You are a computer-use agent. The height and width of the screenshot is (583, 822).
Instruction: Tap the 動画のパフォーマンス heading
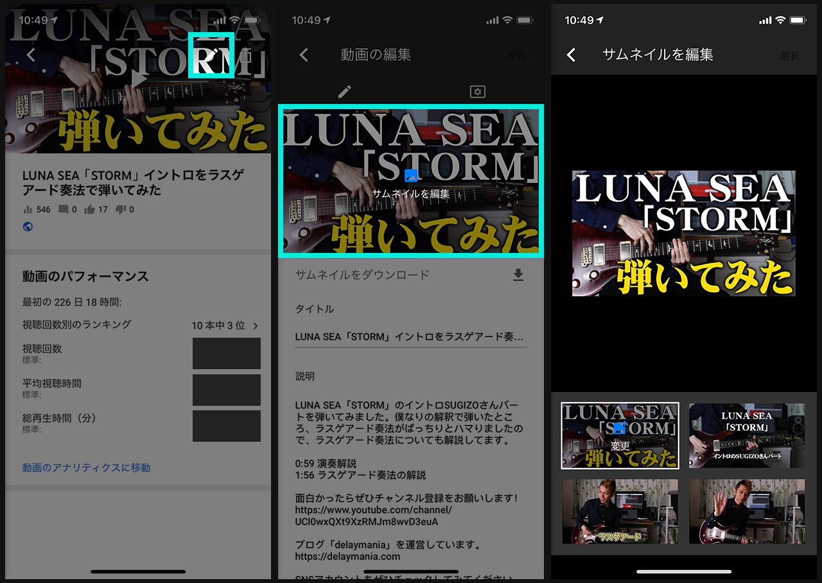[85, 276]
